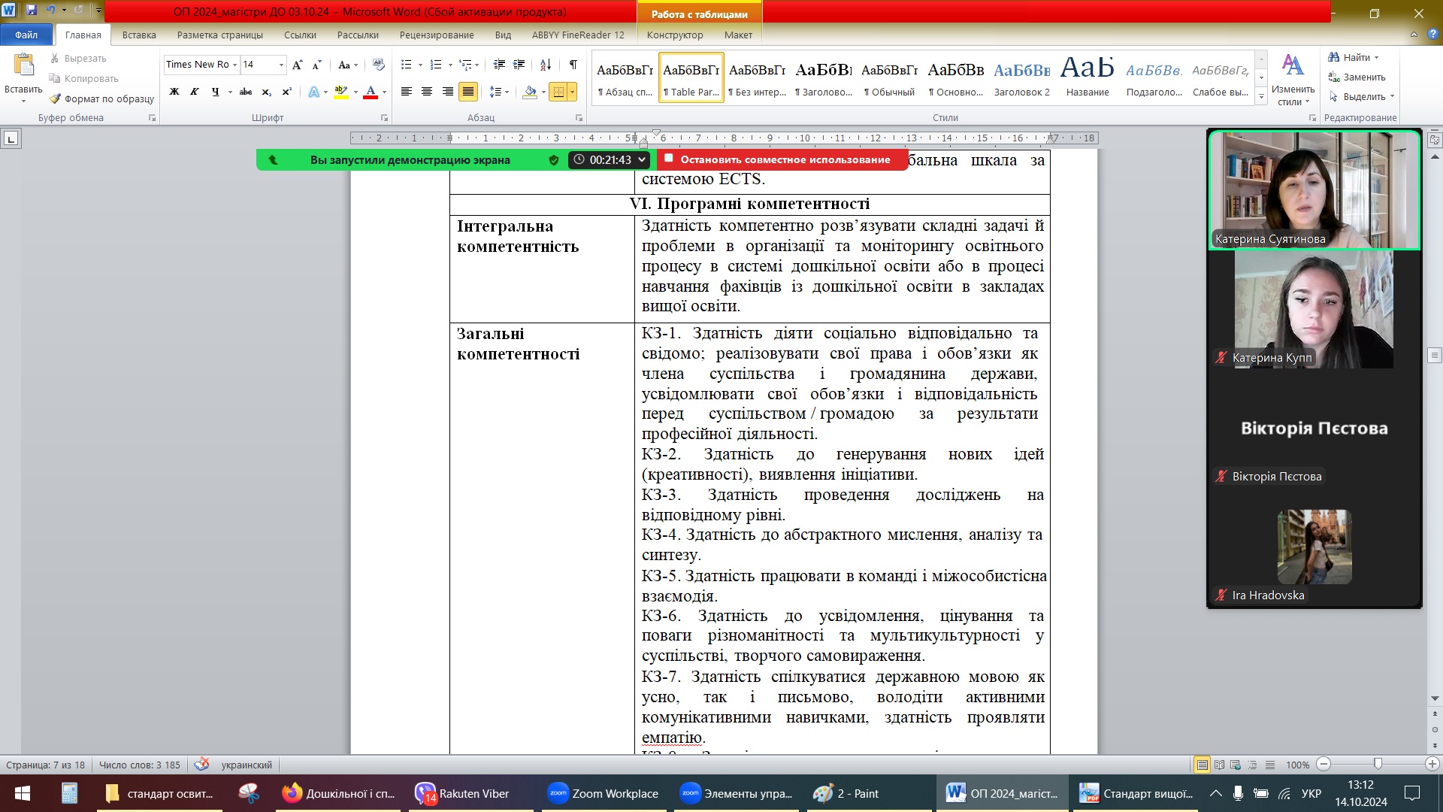Select Катерина Суятинова video thumbnail
1443x812 pixels.
(1314, 189)
